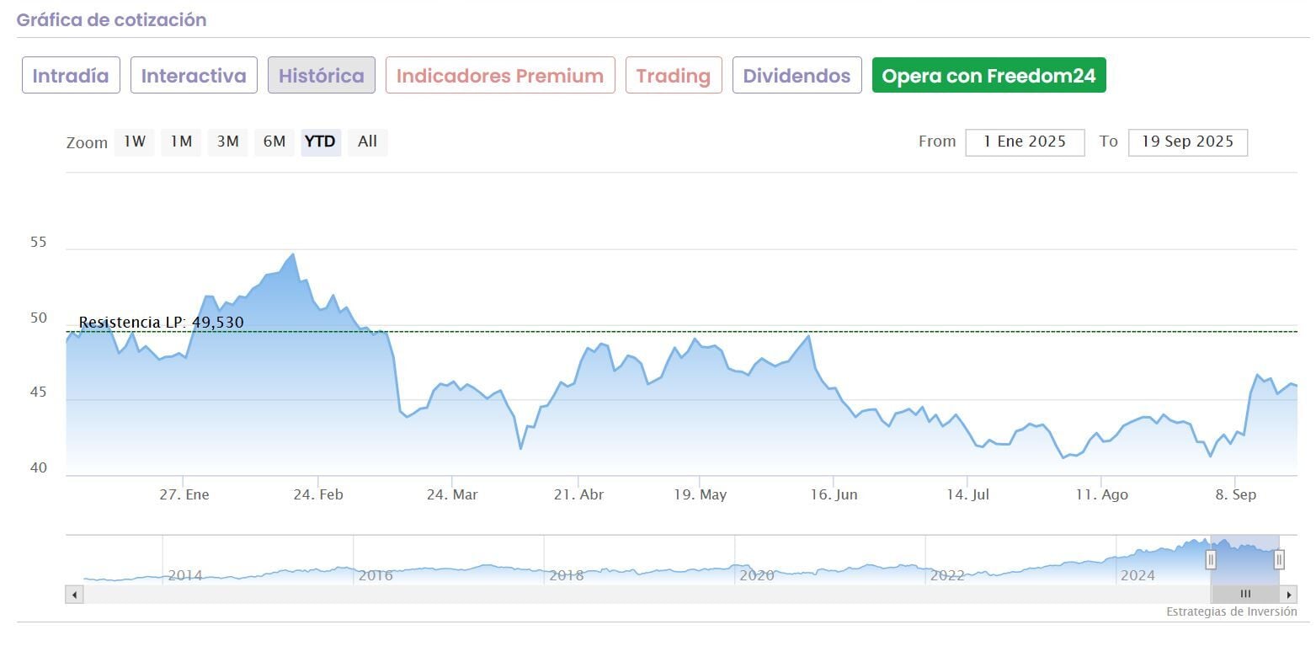The height and width of the screenshot is (646, 1316).
Task: Open the Interactiva chart tab
Action: (194, 76)
